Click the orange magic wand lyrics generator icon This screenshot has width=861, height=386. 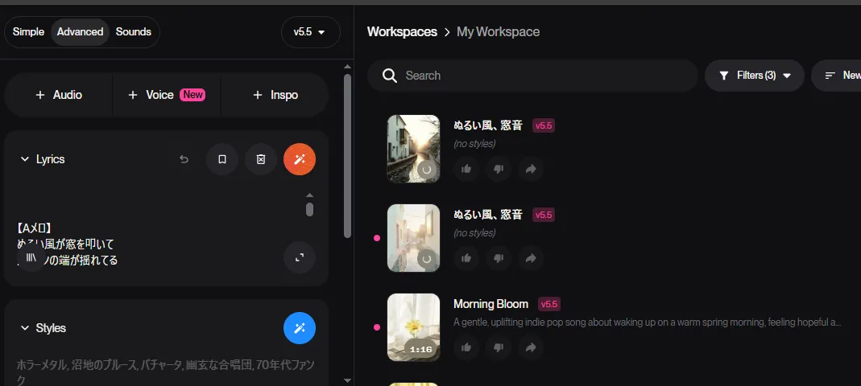point(300,159)
